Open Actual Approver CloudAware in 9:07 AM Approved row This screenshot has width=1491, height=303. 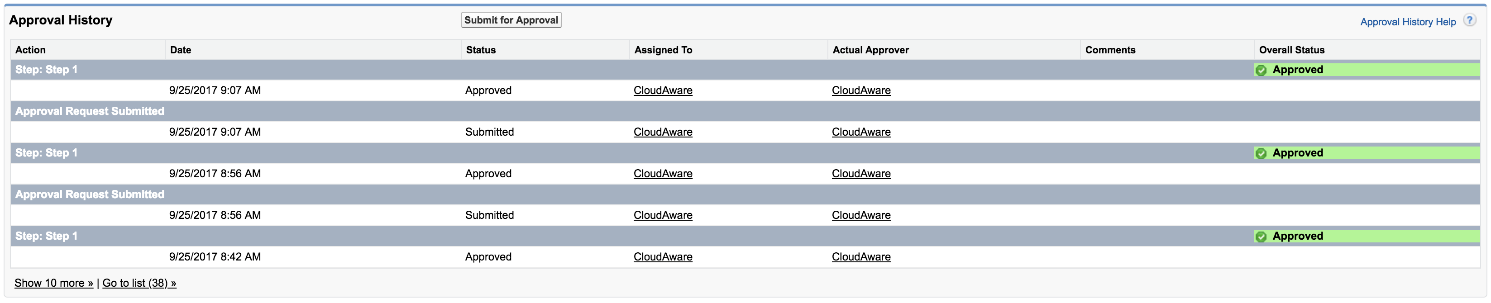860,90
